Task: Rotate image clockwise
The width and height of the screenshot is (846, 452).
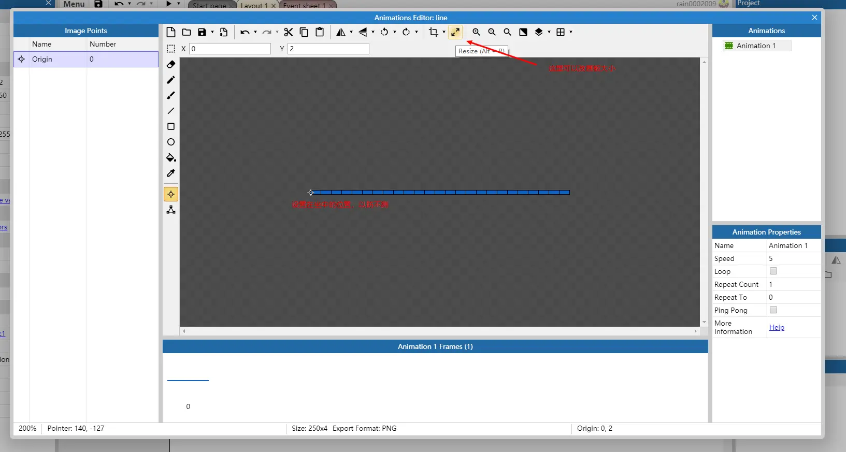Action: [x=406, y=32]
